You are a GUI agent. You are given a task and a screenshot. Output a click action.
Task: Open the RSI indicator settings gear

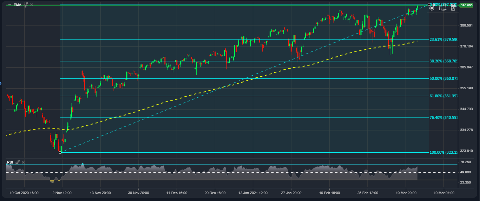17,162
